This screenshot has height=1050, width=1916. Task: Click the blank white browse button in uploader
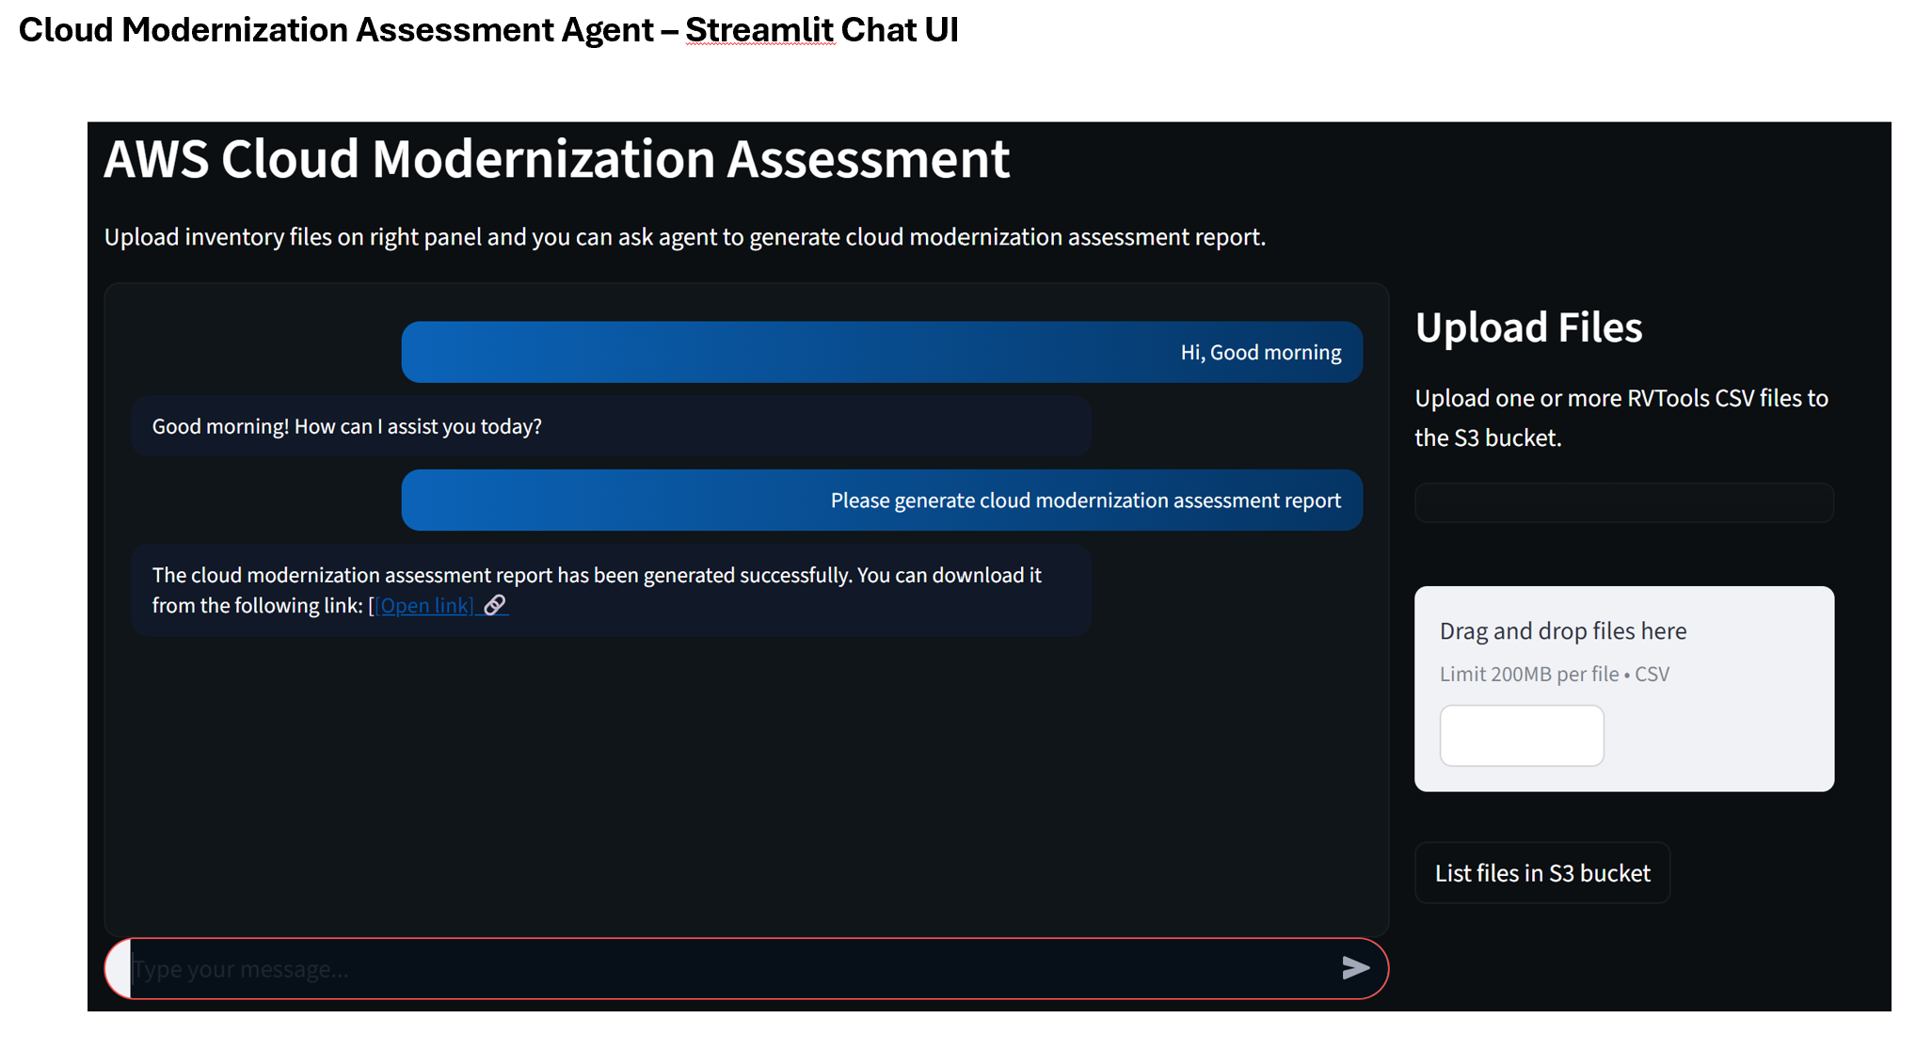(1521, 736)
